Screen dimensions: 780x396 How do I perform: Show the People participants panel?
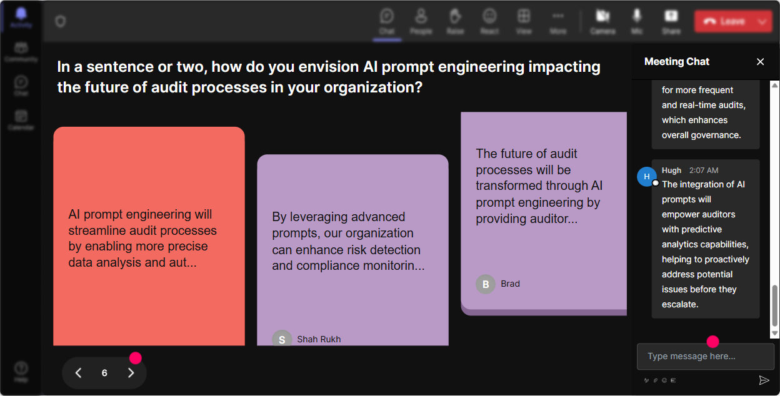[421, 21]
